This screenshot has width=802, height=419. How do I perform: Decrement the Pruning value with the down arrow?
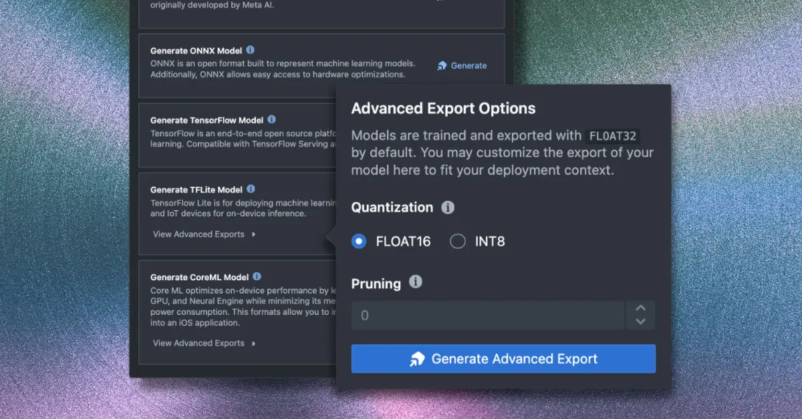tap(640, 322)
